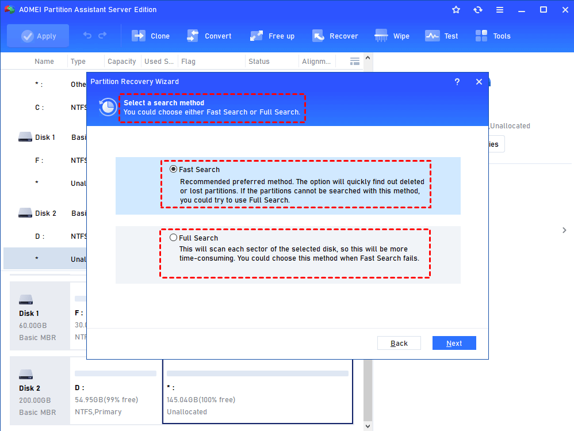Click the Disk 1 60.00GB disk map panel
The width and height of the screenshot is (574, 431).
pyautogui.click(x=40, y=316)
